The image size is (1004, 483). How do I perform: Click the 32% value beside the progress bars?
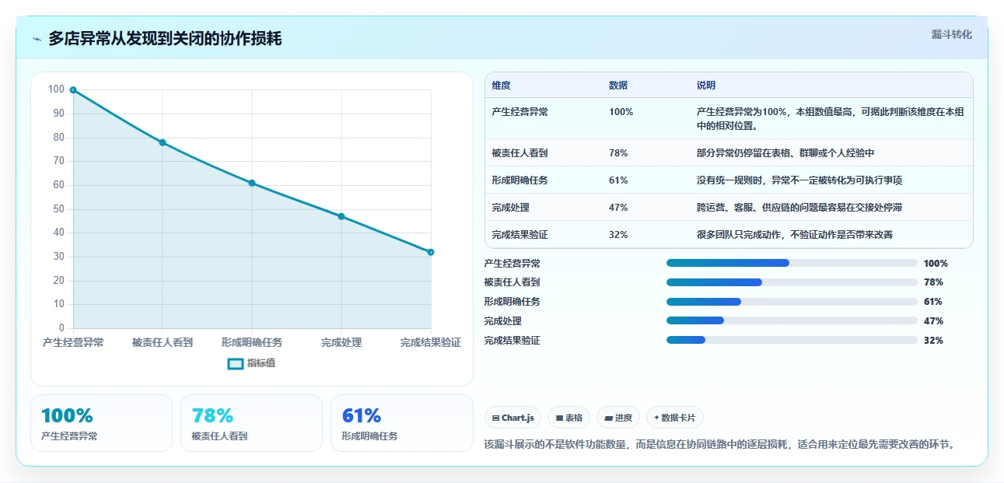(933, 341)
